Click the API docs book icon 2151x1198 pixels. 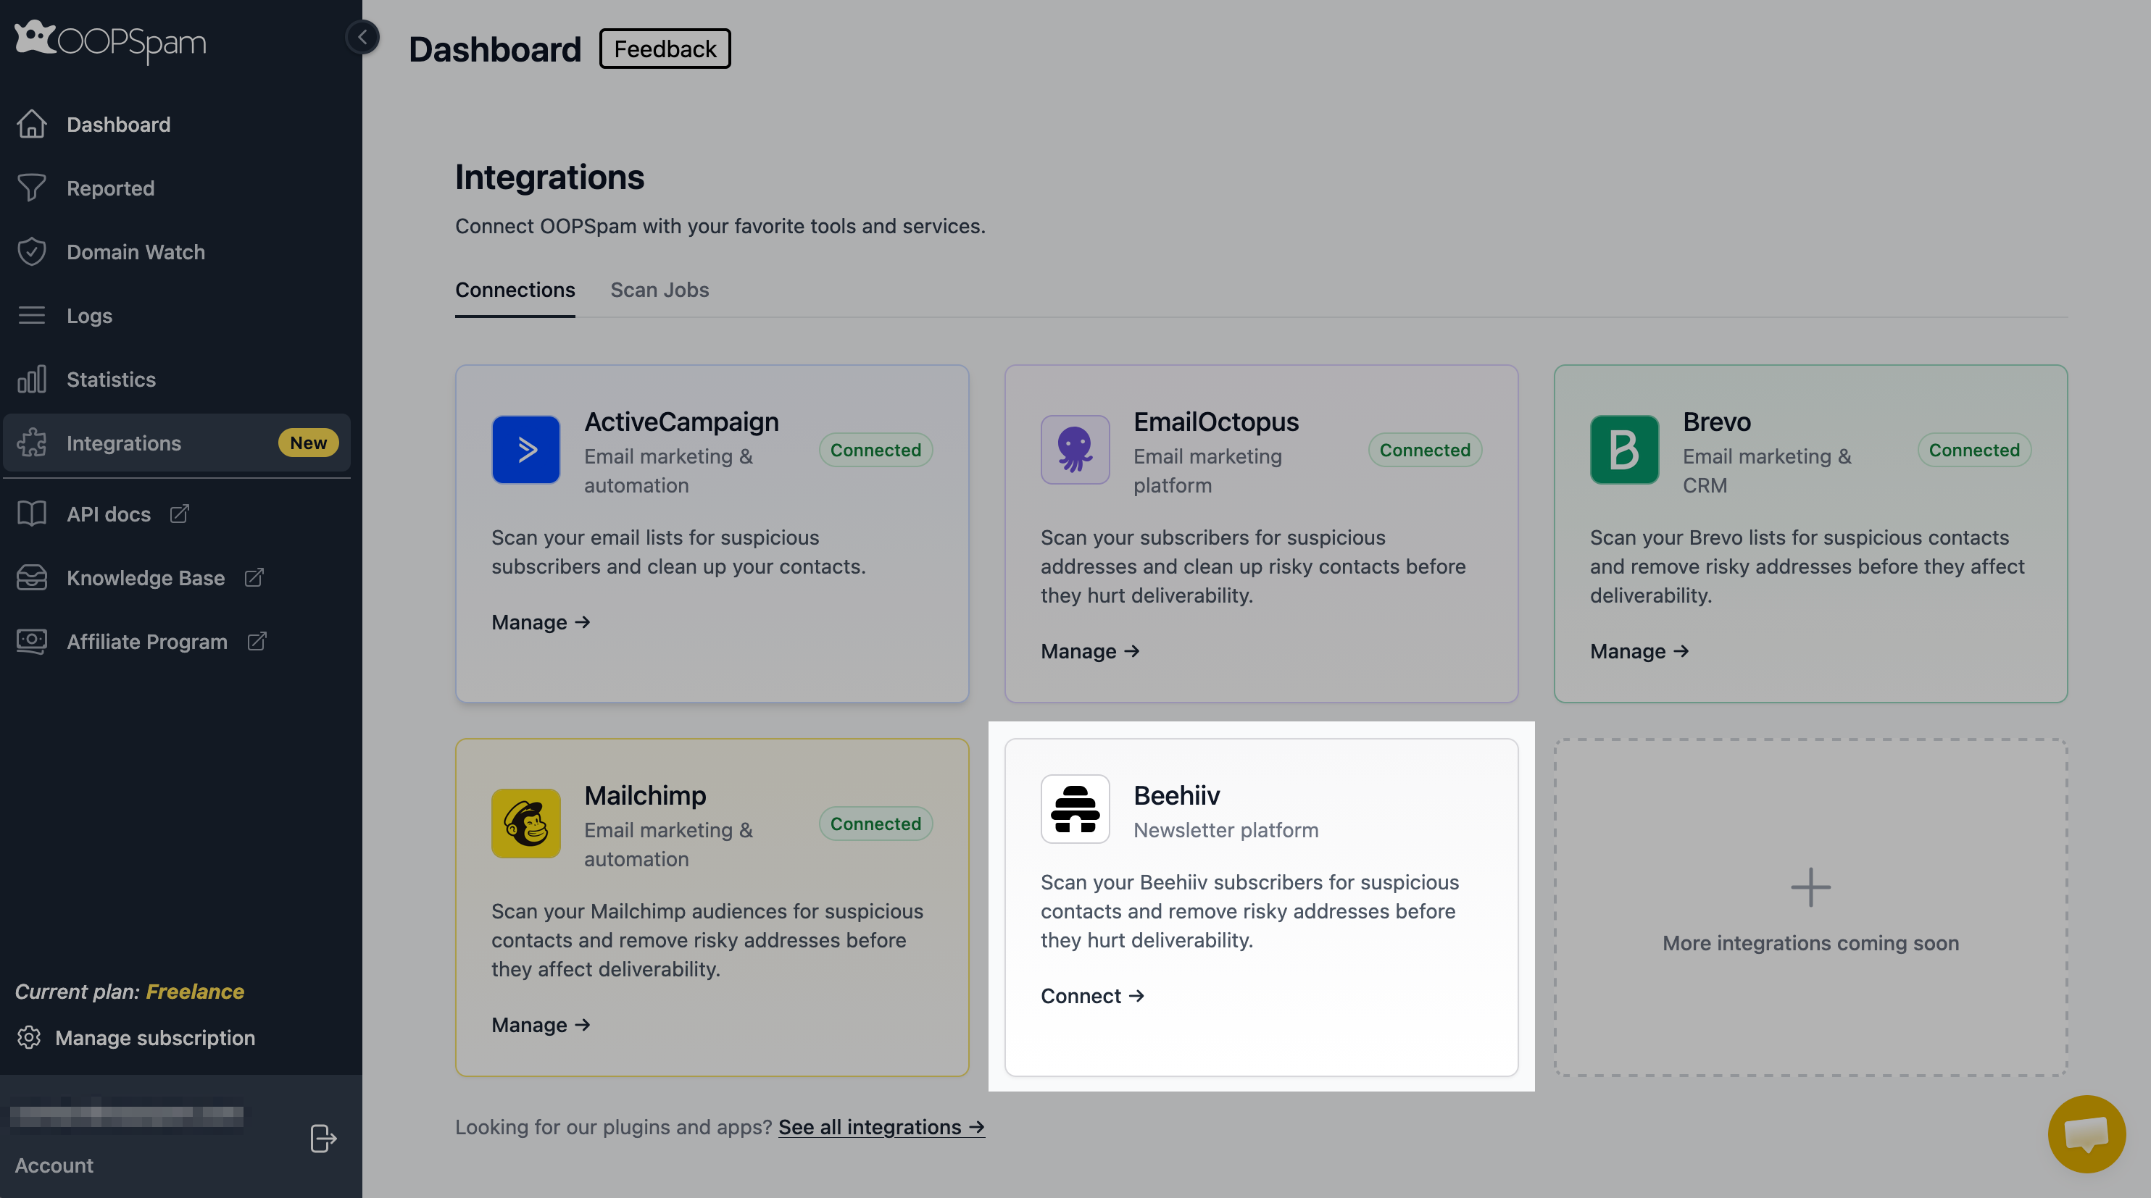click(x=32, y=514)
